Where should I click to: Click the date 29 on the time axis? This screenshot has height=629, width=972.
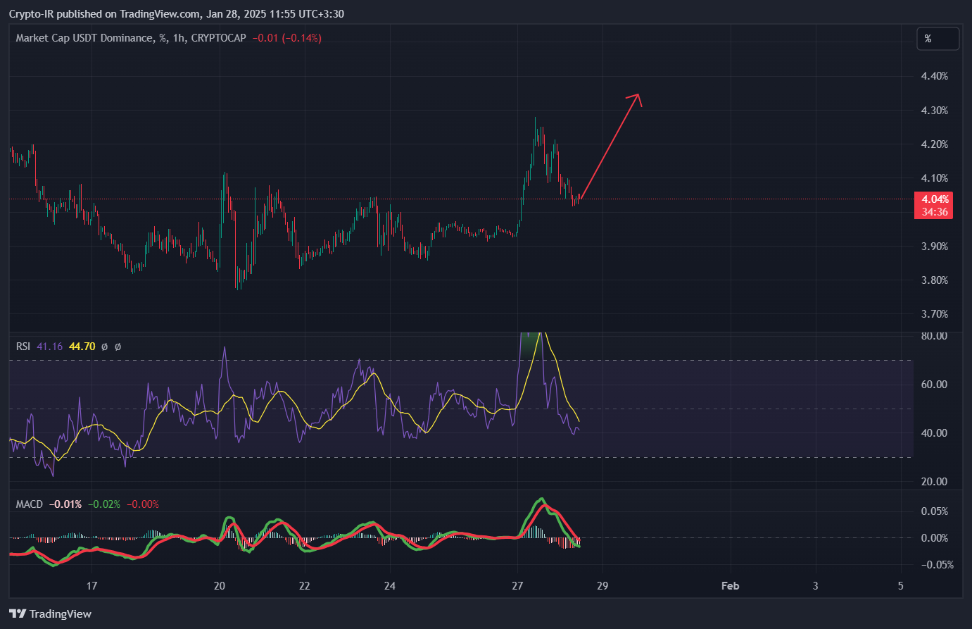click(x=602, y=586)
